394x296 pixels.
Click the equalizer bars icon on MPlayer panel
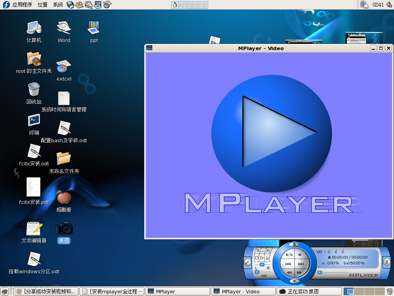pyautogui.click(x=267, y=257)
